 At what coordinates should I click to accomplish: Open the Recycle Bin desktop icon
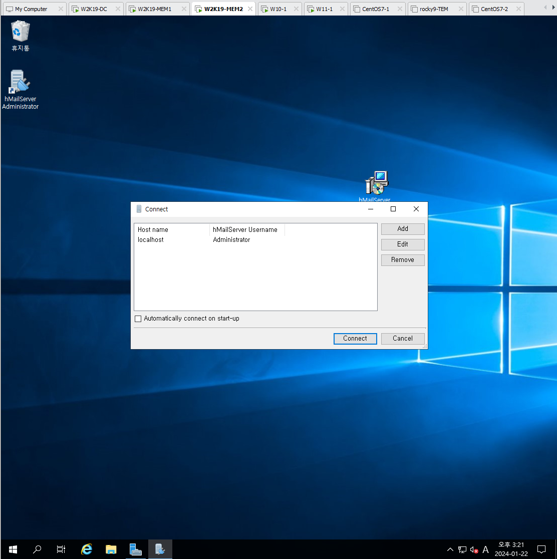21,36
